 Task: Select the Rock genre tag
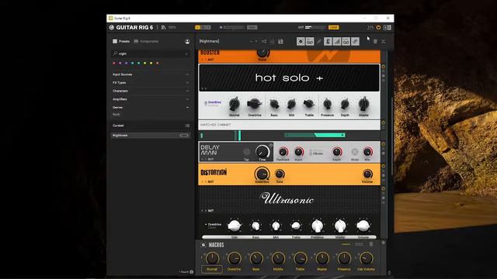coord(116,115)
